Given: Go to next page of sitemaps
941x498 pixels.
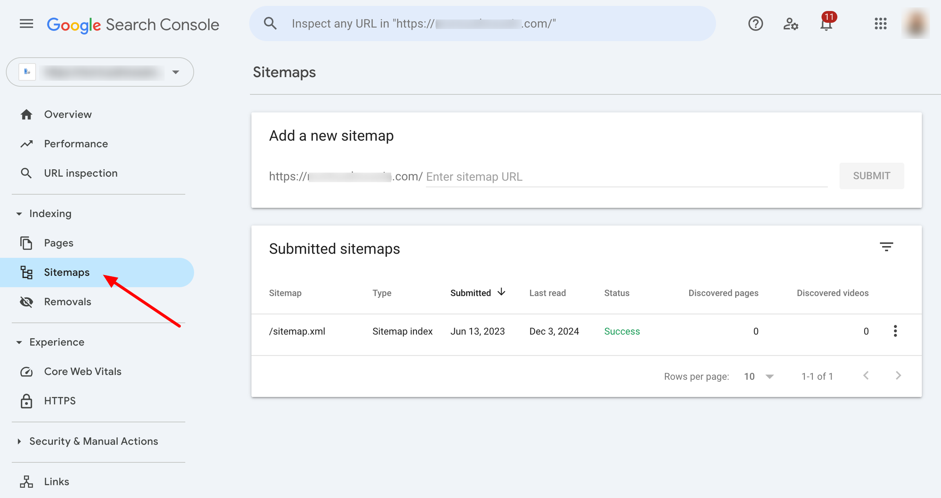Looking at the screenshot, I should pos(898,376).
